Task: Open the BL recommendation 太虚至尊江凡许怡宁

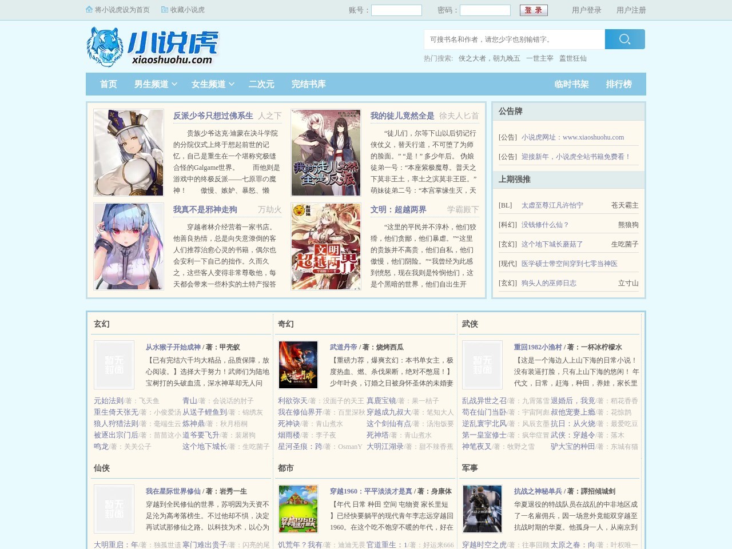Action: coord(552,205)
